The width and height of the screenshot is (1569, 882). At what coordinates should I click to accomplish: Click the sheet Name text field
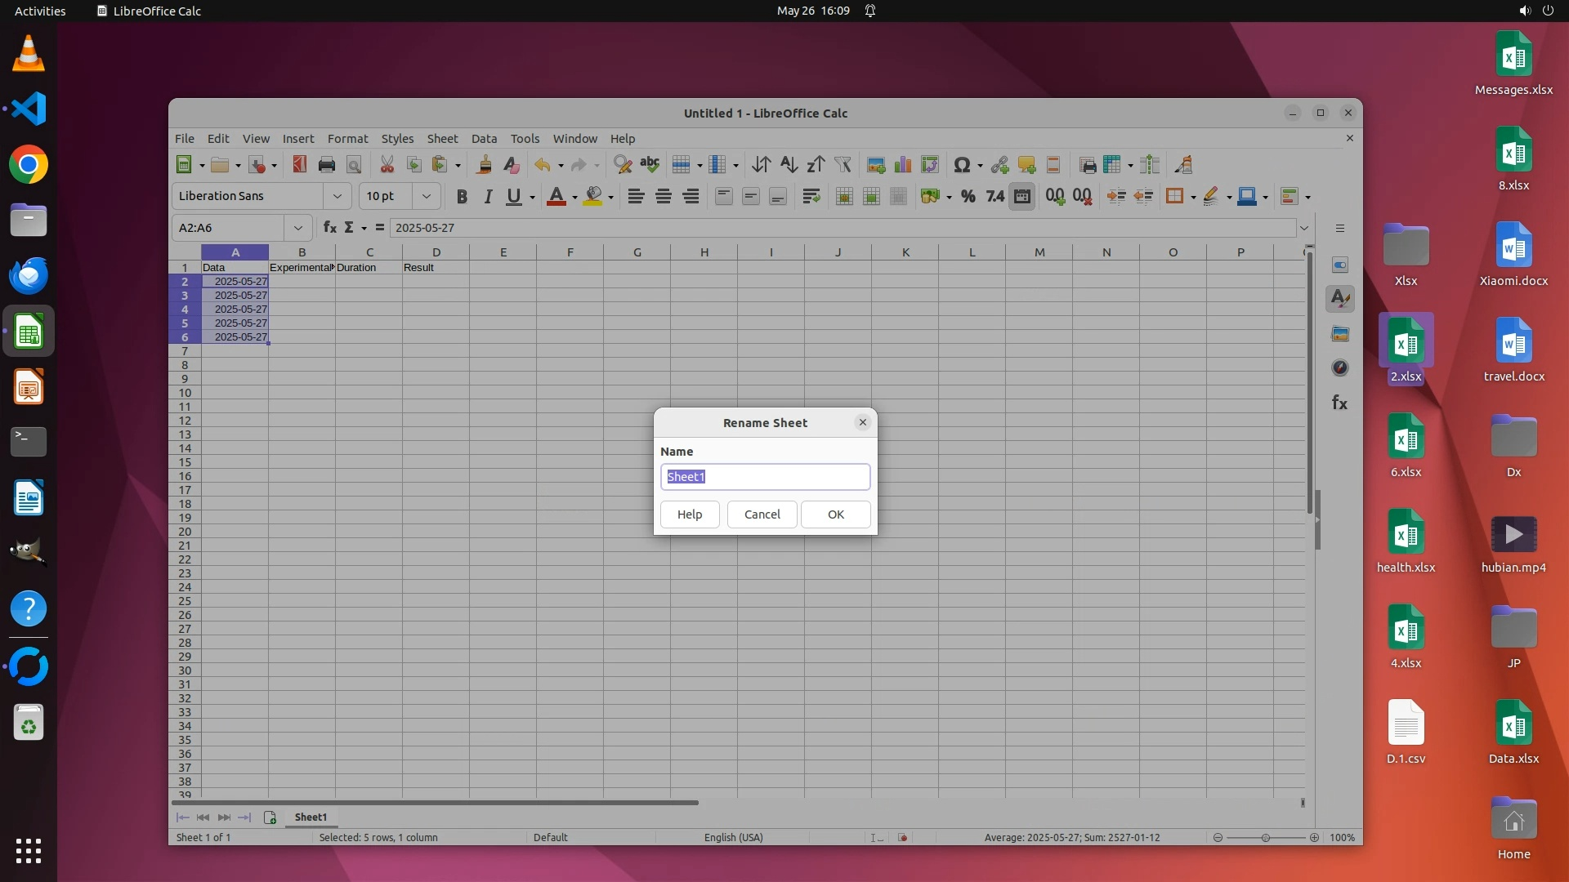point(765,477)
